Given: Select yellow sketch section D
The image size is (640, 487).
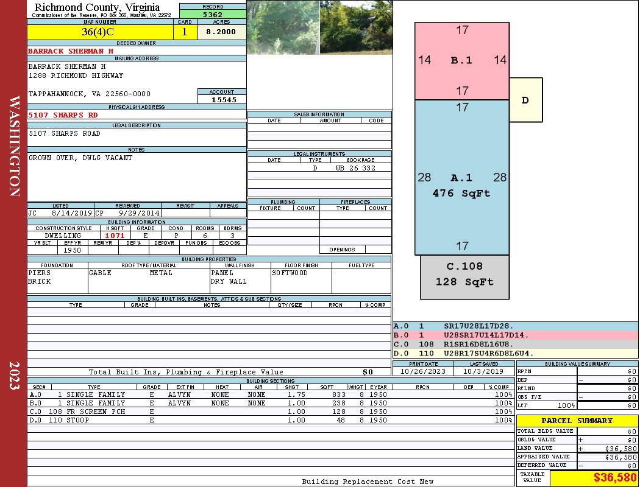Looking at the screenshot, I should coord(525,100).
